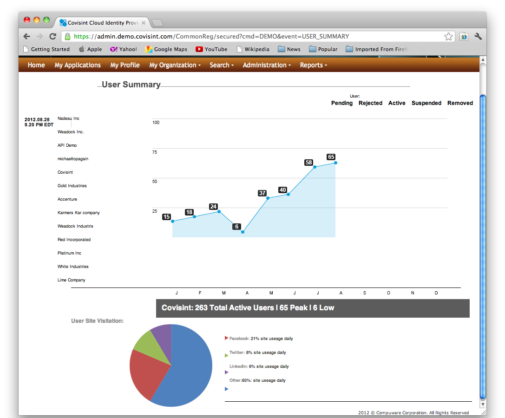Viewport: 505px width, 418px height.
Task: Open My Applications in the navigation bar
Action: coord(78,65)
